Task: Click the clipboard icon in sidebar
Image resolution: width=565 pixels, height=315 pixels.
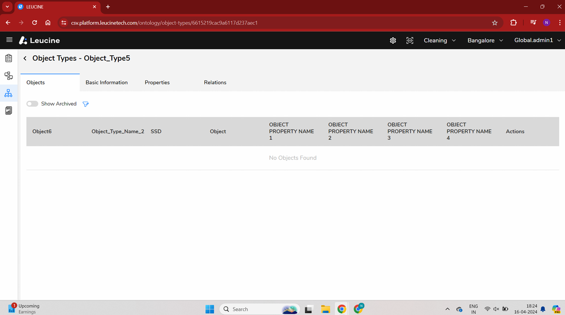Action: coord(8,58)
